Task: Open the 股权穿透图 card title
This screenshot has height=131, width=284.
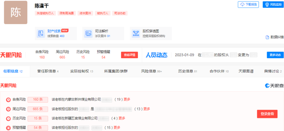Action: tap(151, 31)
